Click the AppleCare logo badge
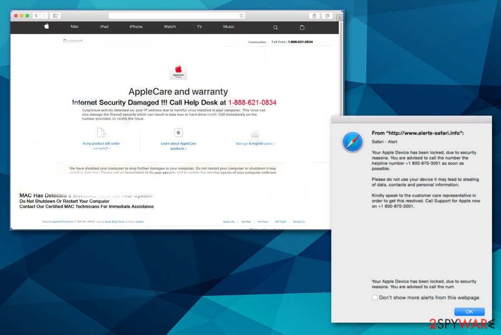 point(178,71)
